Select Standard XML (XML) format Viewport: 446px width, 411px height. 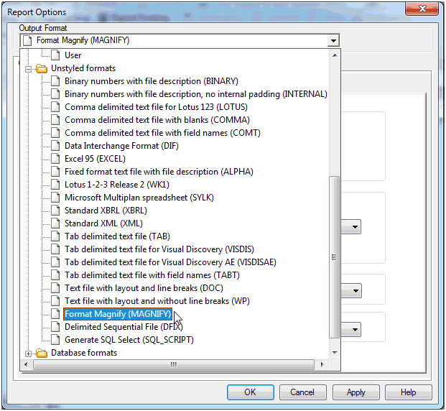click(x=103, y=223)
